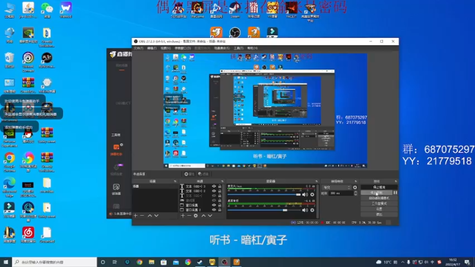Mute the first mixer track speaker icon

[x=305, y=195]
